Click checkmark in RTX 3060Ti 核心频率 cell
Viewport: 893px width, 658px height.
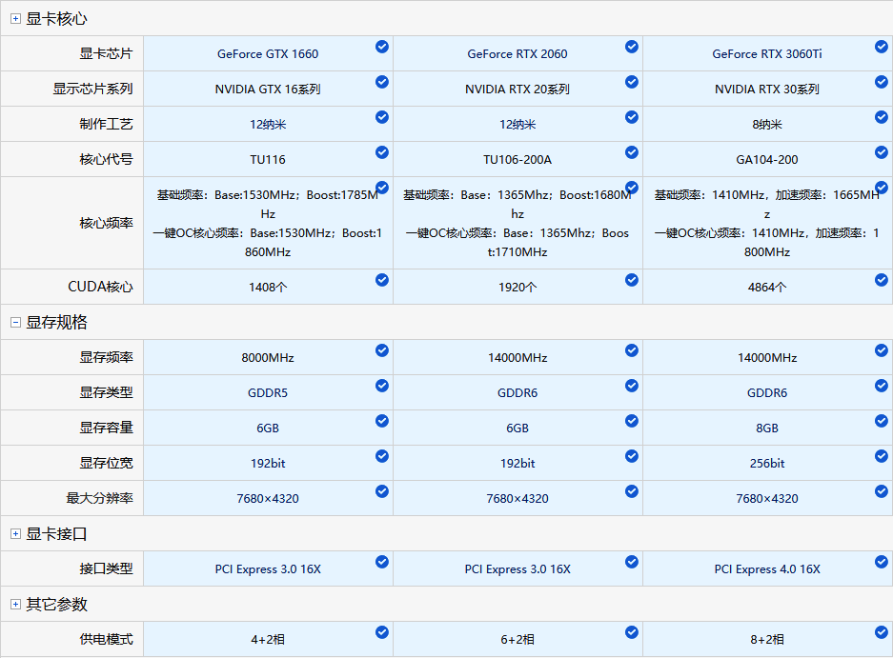882,188
